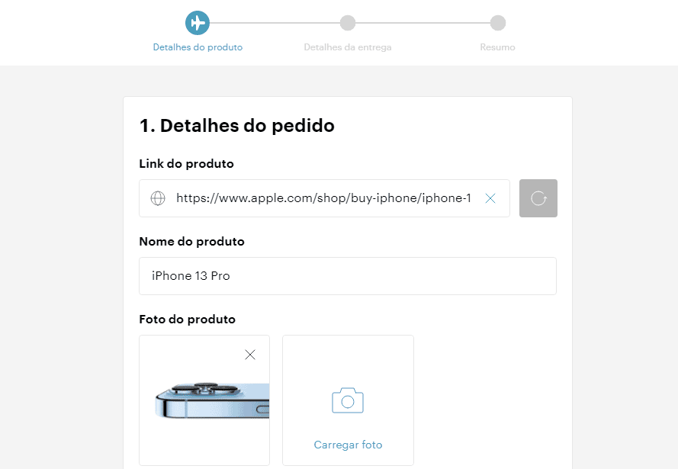
Task: Click the second progress step circle
Action: [348, 23]
